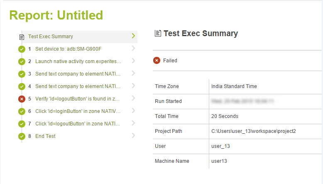Click green check icon for End Test step
The height and width of the screenshot is (184, 323).
click(x=22, y=136)
